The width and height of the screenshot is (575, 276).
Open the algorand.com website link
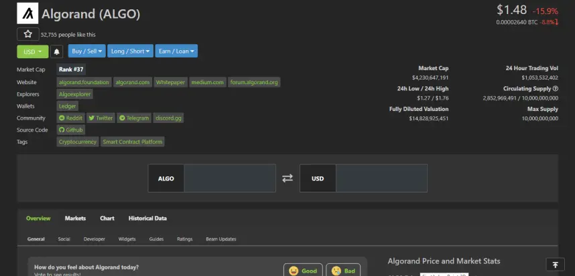coord(133,82)
